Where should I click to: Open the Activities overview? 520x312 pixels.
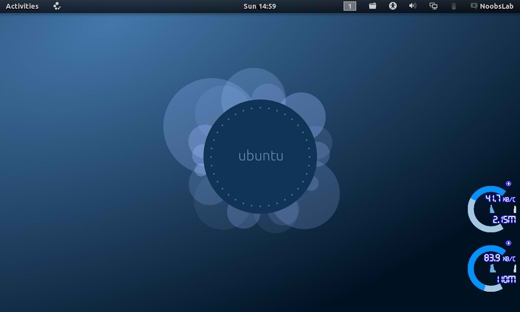(22, 6)
